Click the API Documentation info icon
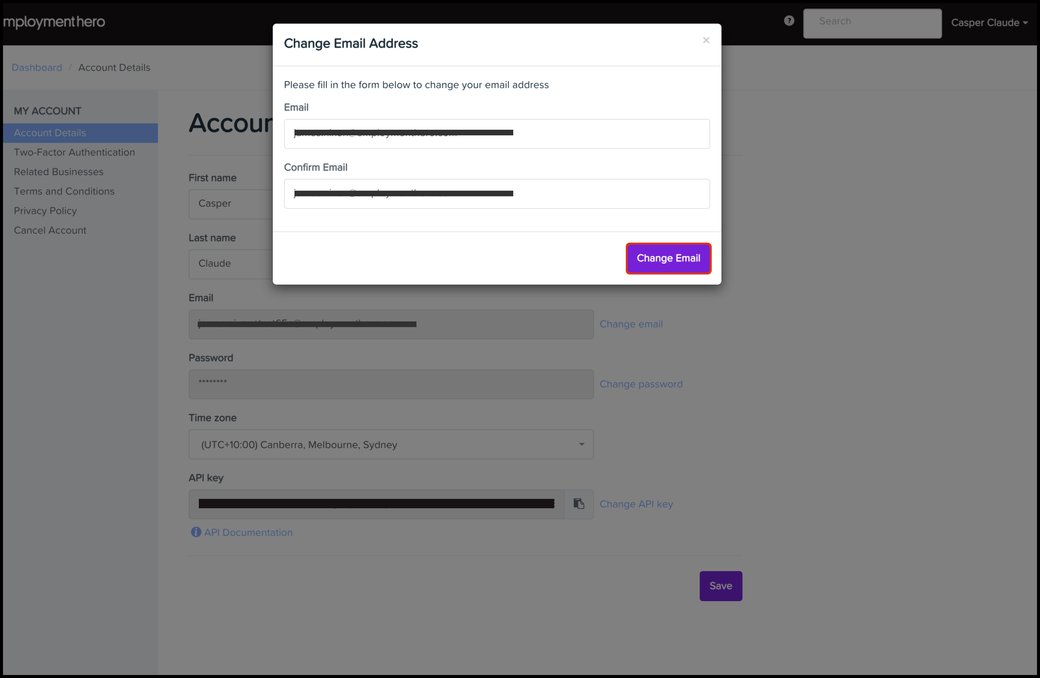Image resolution: width=1040 pixels, height=678 pixels. 196,532
